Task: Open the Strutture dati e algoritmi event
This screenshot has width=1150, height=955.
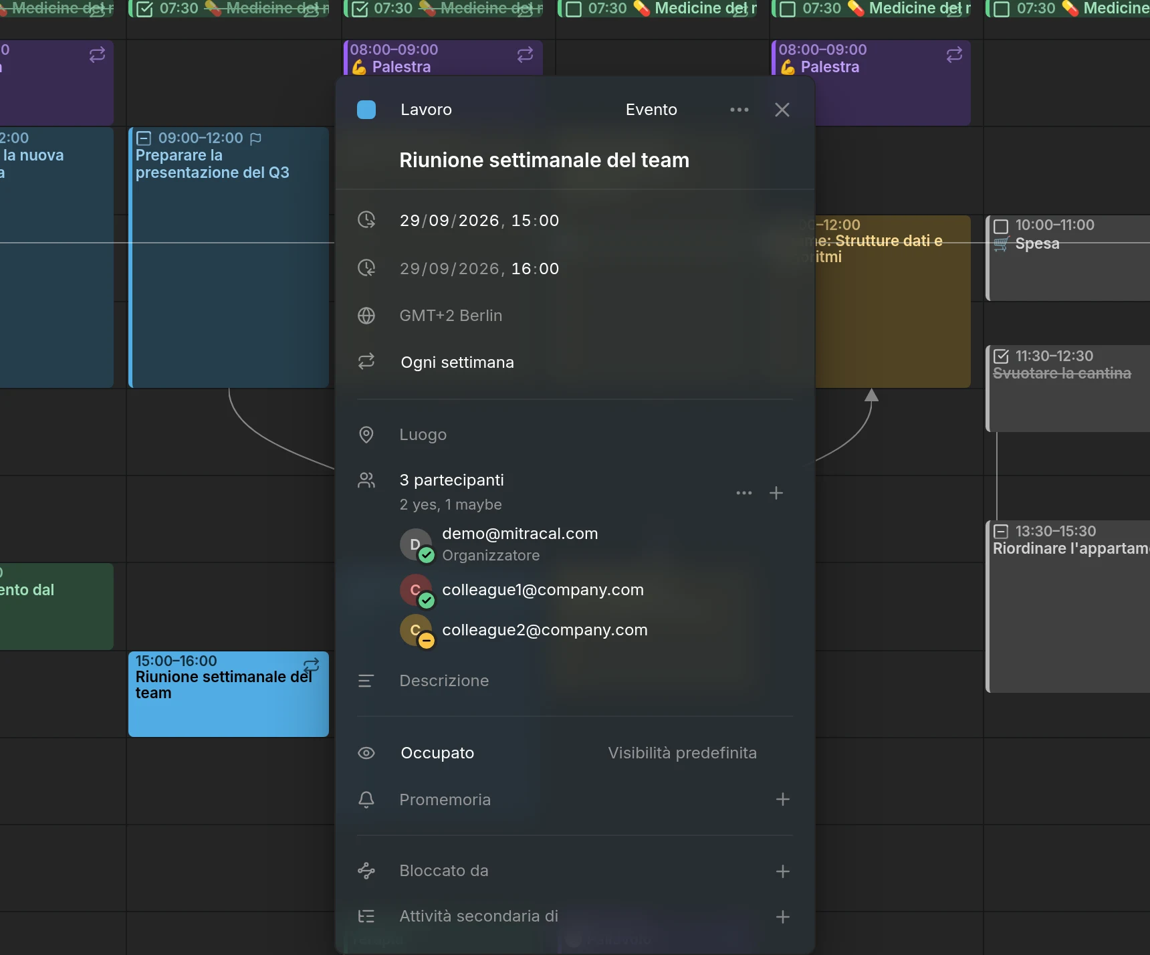Action: coord(893,301)
